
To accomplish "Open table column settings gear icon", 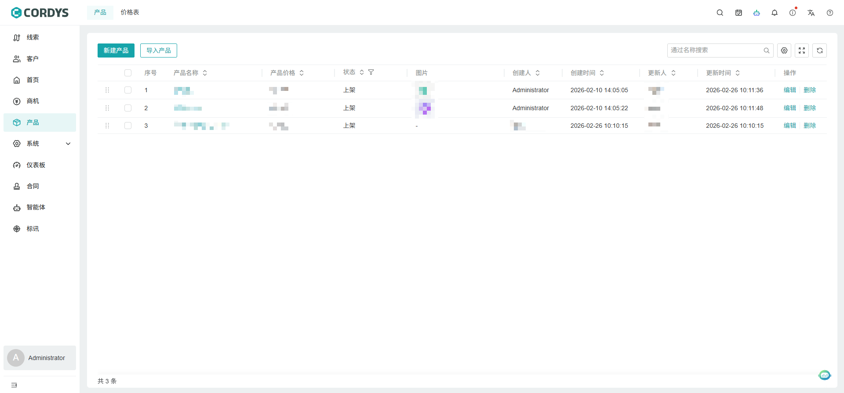I will click(x=784, y=50).
